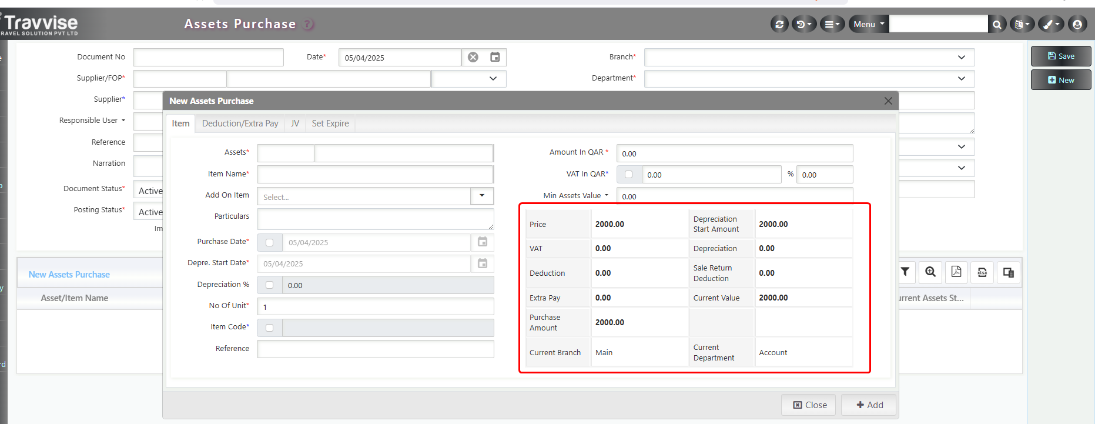Open the Purchase Date calendar picker
Image resolution: width=1095 pixels, height=424 pixels.
coord(483,242)
